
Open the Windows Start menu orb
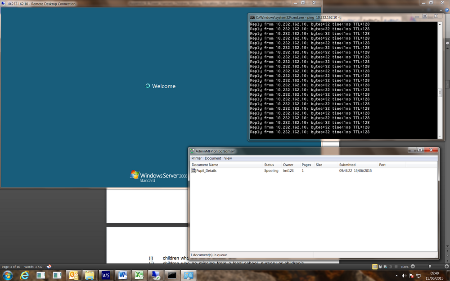pyautogui.click(x=8, y=276)
